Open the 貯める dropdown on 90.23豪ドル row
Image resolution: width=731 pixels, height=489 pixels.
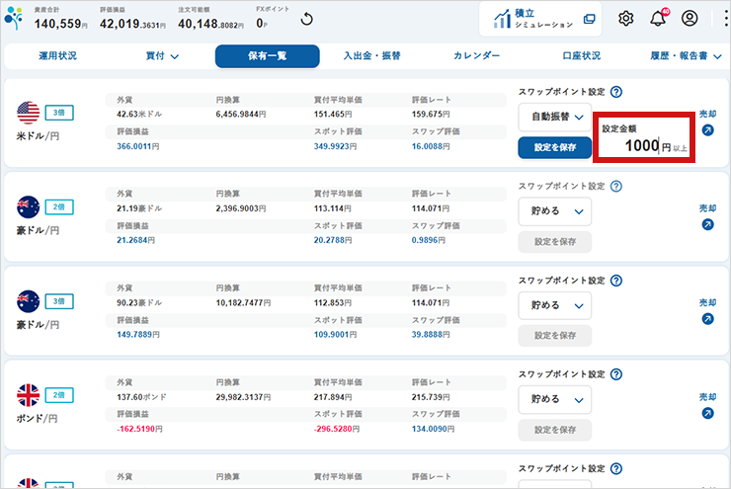pos(555,306)
